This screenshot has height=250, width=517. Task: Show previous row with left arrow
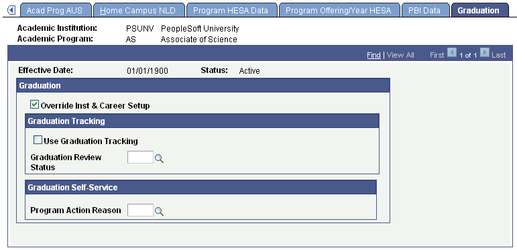click(451, 53)
